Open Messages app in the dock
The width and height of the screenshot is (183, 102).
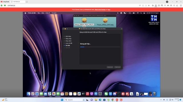coord(41,94)
